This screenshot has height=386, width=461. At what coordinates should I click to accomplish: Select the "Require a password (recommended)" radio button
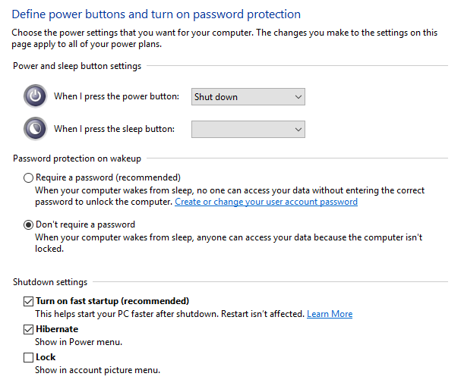pos(29,177)
